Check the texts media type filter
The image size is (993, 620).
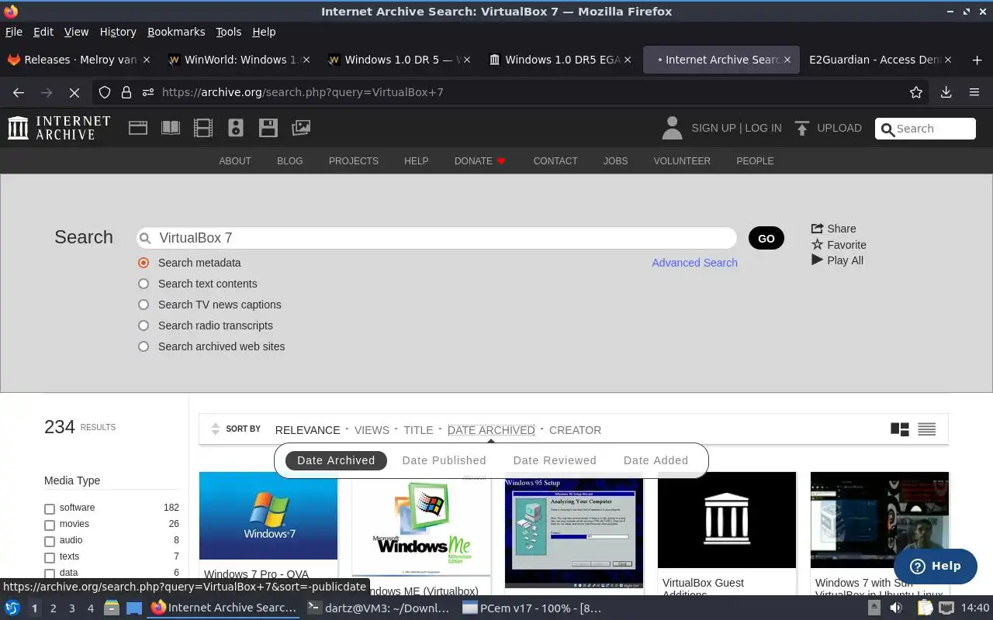point(50,558)
